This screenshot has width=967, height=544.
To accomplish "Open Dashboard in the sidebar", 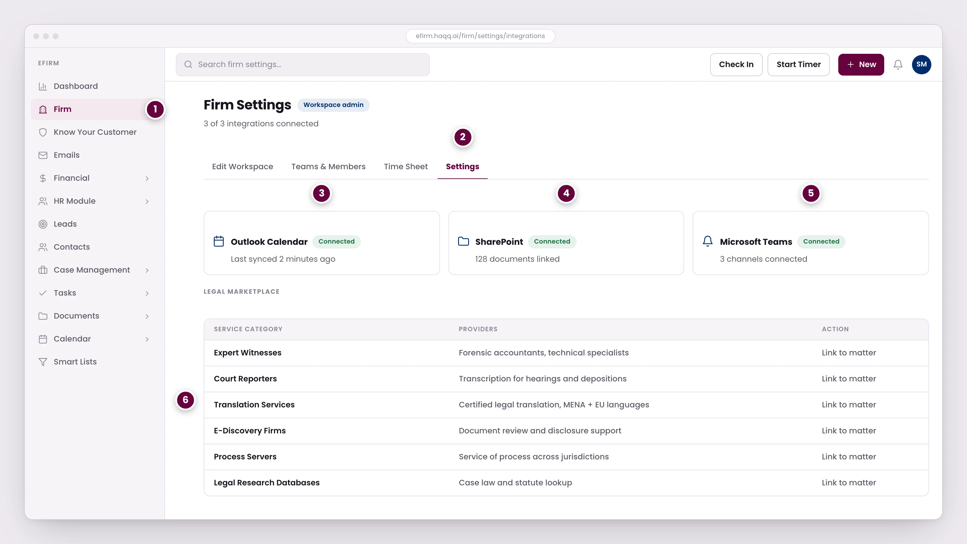I will click(94, 86).
